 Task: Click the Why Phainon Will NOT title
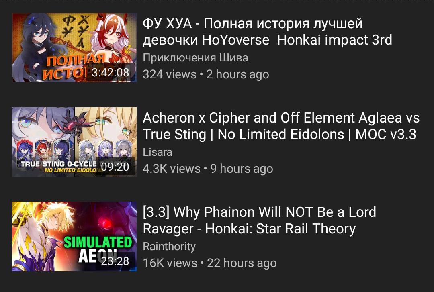pos(259,221)
